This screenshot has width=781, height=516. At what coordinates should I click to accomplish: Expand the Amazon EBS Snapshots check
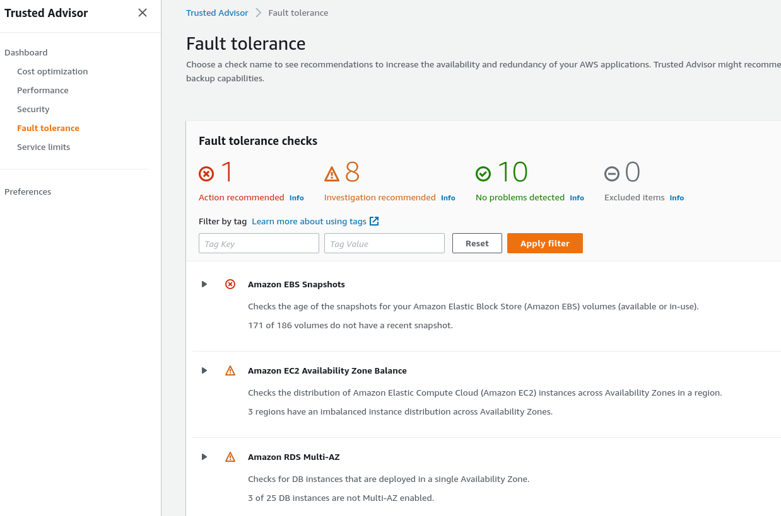pyautogui.click(x=204, y=284)
